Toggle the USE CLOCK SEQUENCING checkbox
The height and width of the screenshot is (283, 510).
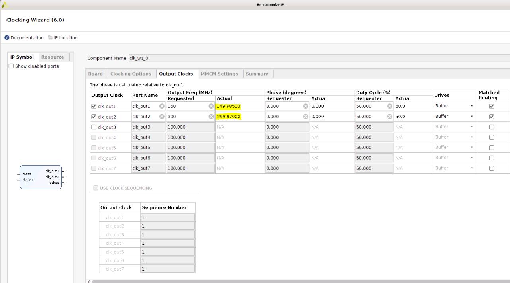pos(96,188)
